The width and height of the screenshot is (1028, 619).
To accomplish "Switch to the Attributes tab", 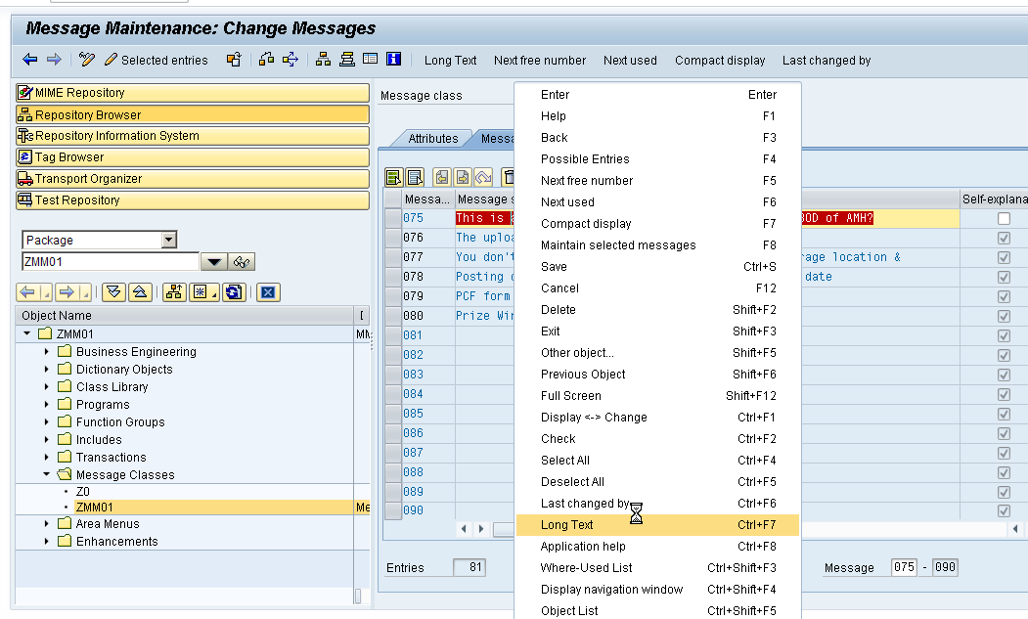I will point(434,138).
